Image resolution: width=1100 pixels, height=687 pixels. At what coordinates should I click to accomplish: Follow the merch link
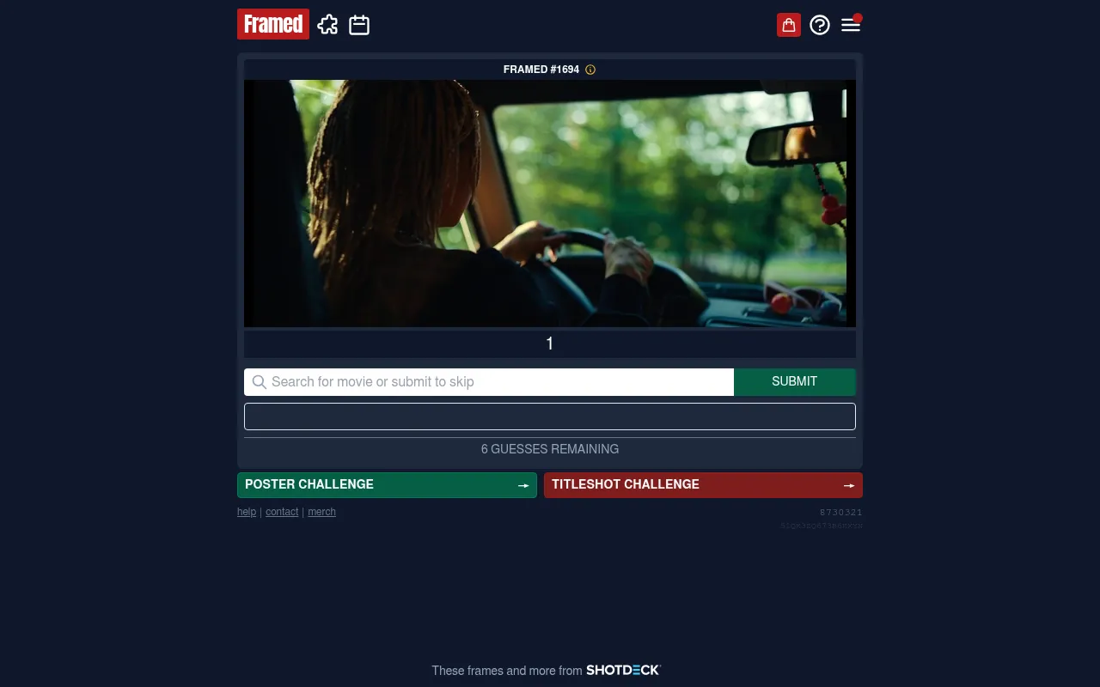coord(322,512)
